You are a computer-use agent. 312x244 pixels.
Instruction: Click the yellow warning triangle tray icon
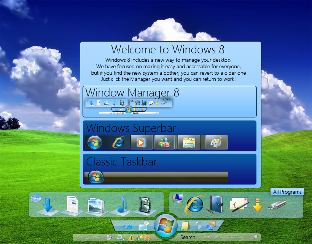click(x=131, y=238)
